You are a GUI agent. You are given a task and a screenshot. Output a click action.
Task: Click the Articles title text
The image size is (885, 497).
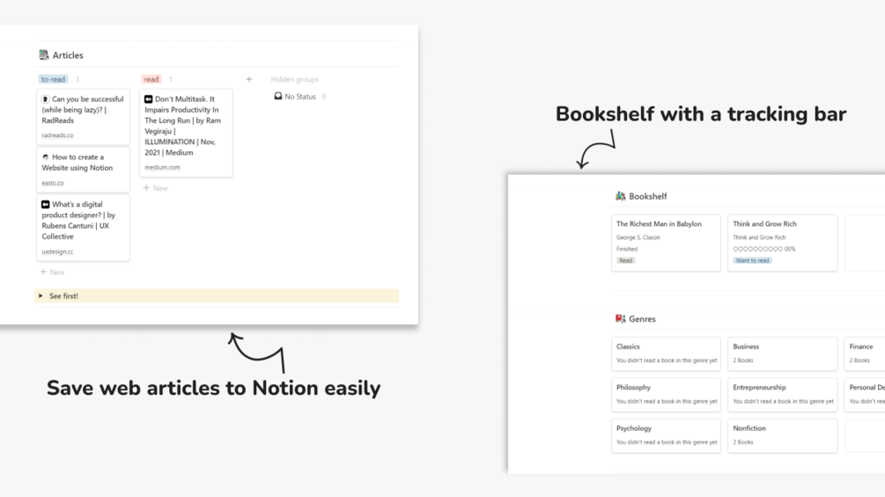pos(68,55)
